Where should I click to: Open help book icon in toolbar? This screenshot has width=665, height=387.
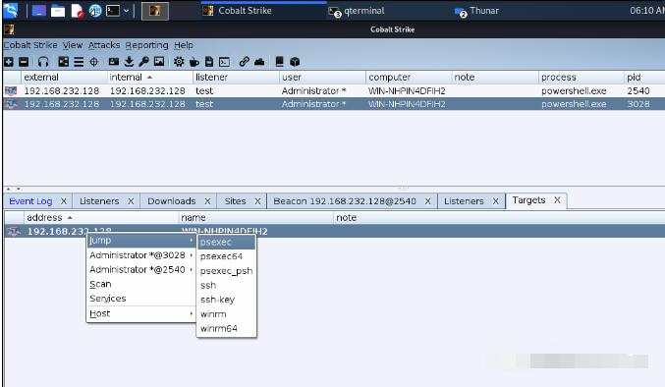[x=279, y=62]
